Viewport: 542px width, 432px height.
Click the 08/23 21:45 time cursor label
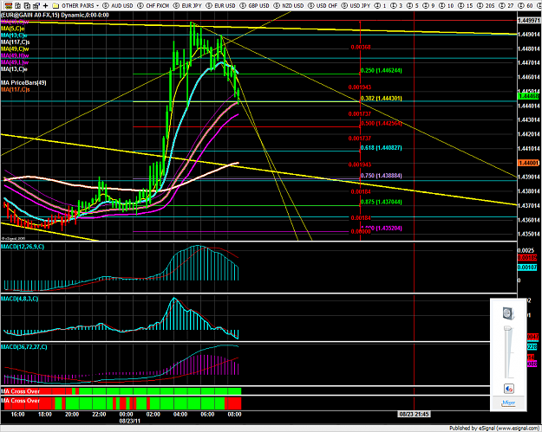tap(414, 414)
